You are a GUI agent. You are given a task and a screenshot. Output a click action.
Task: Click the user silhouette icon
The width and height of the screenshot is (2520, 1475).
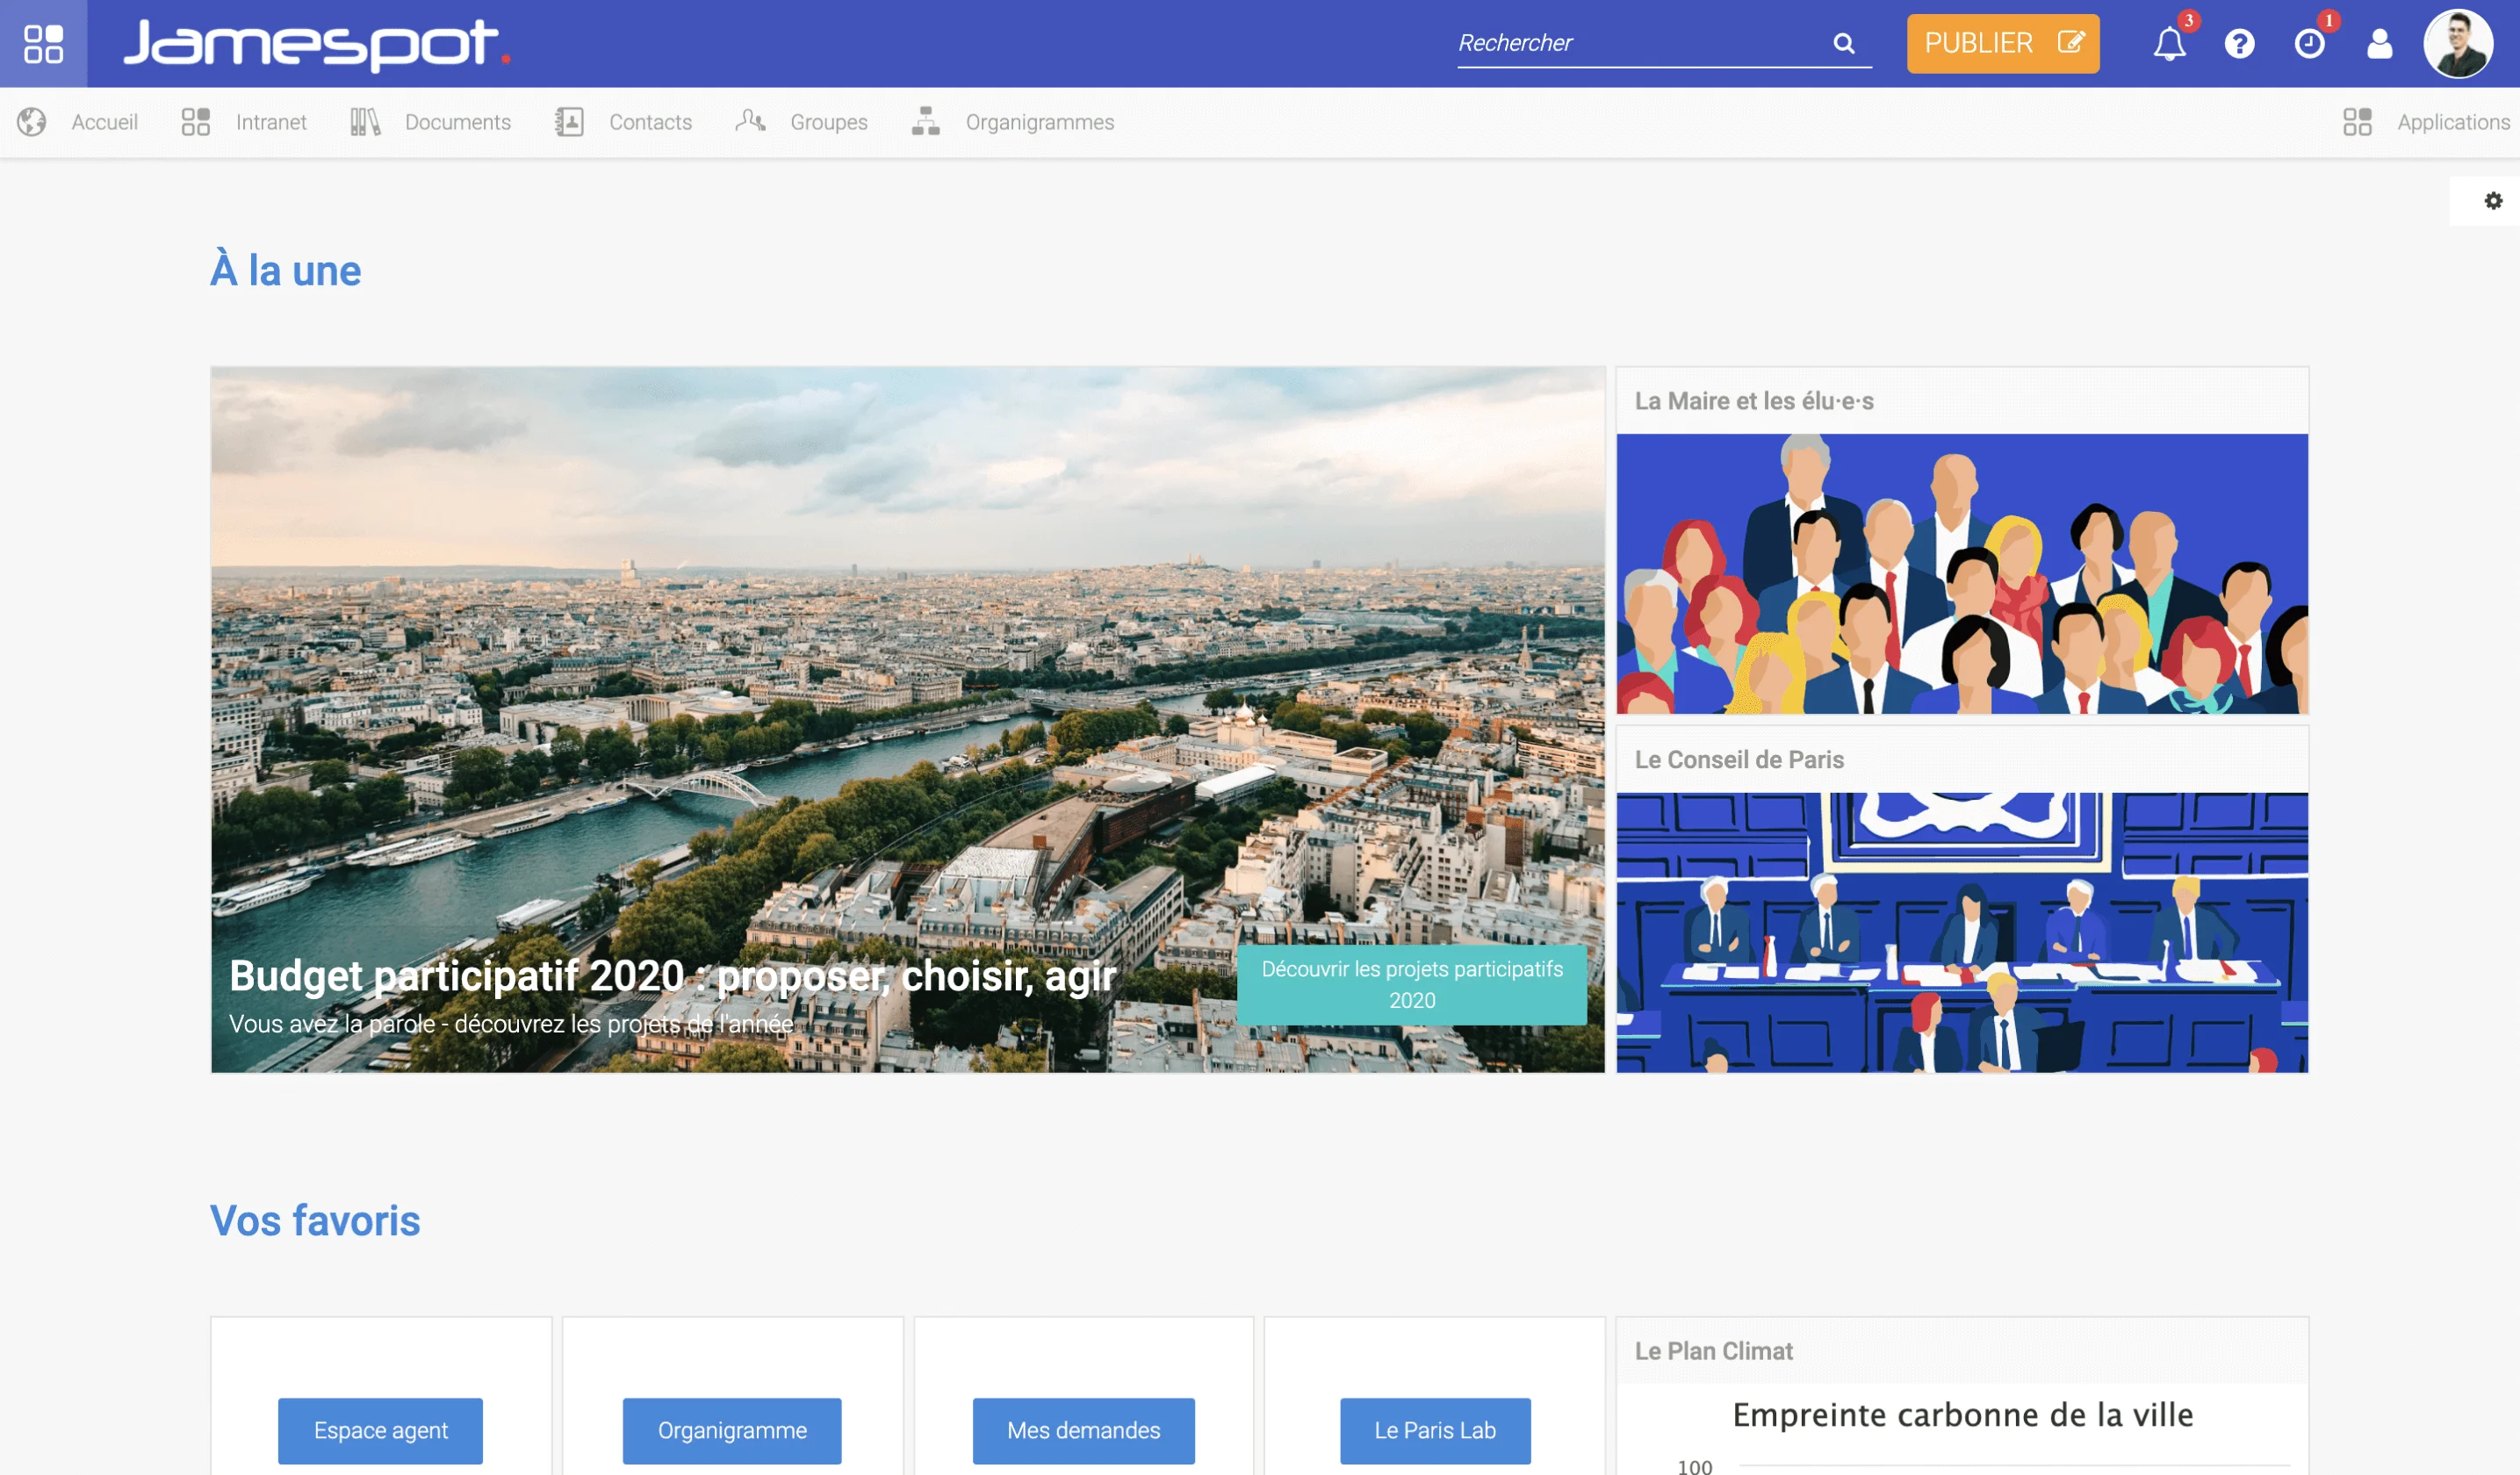coord(2379,44)
